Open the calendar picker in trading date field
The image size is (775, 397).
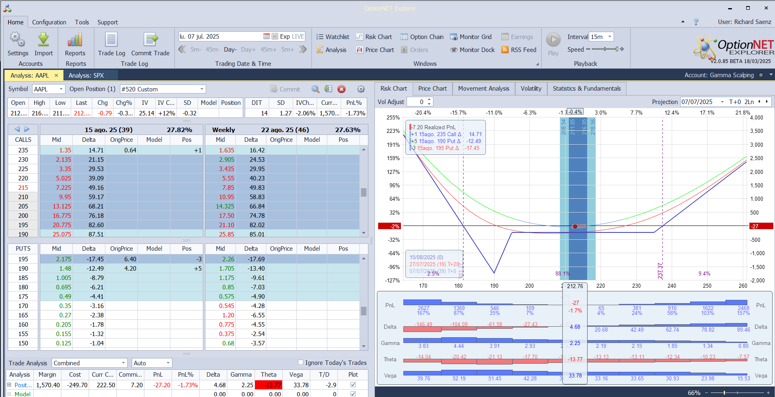[266, 36]
